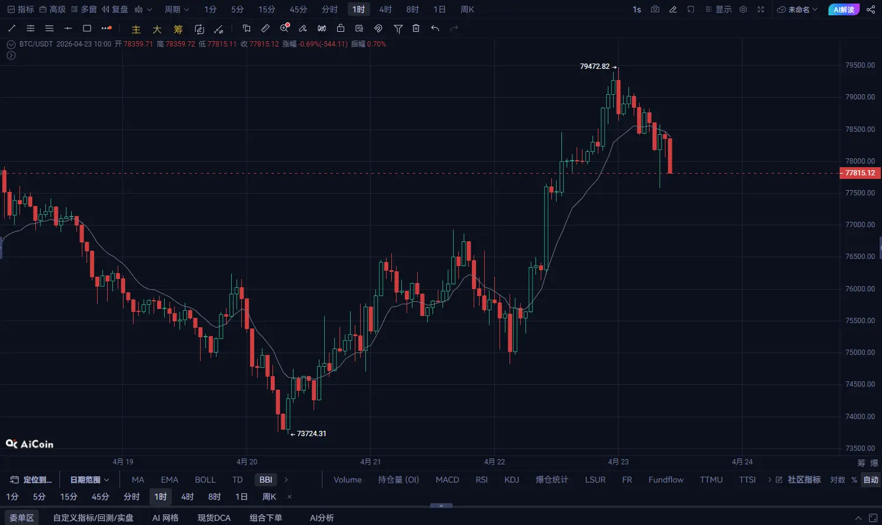This screenshot has height=525, width=882.
Task: Expand the 周期 period dropdown
Action: tap(177, 9)
